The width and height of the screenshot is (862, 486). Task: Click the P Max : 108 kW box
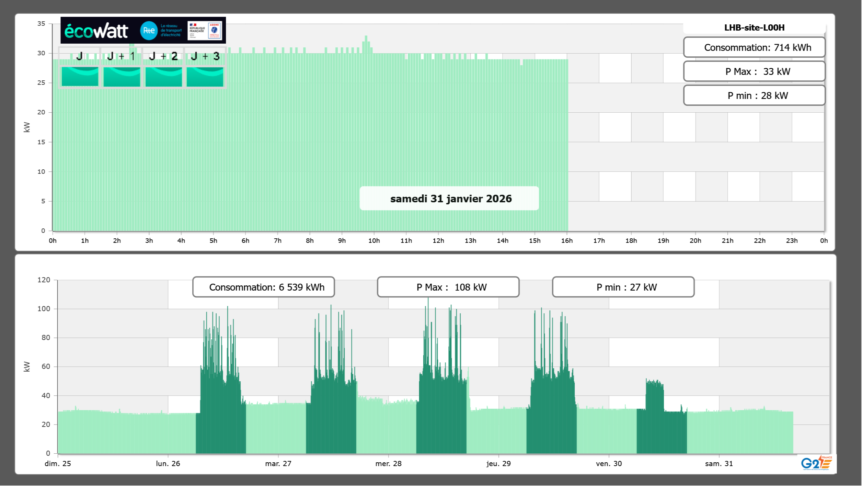pos(448,287)
